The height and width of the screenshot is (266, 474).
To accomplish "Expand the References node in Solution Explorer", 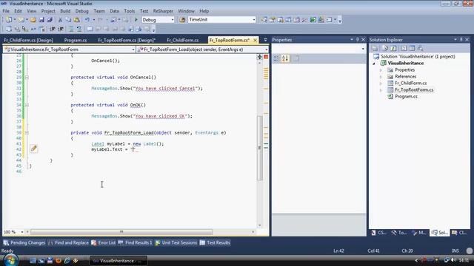I will [x=381, y=77].
